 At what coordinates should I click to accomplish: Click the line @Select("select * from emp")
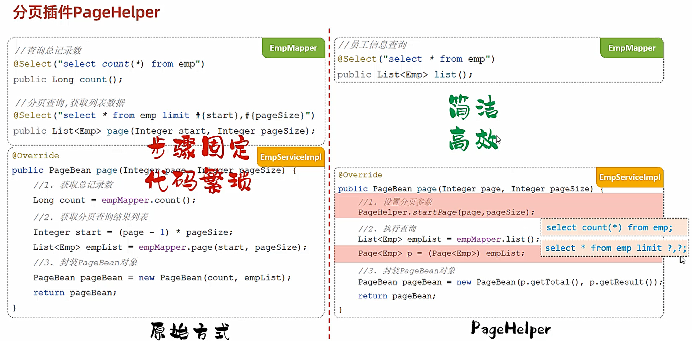[x=416, y=59]
